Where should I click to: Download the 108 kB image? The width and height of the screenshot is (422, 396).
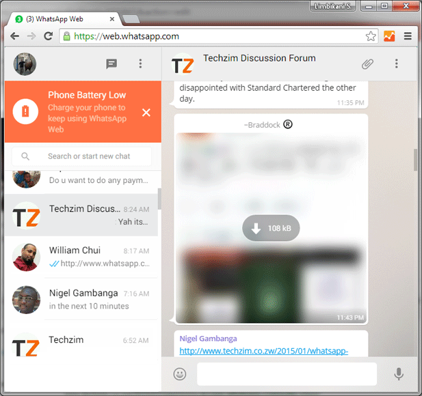click(x=271, y=228)
